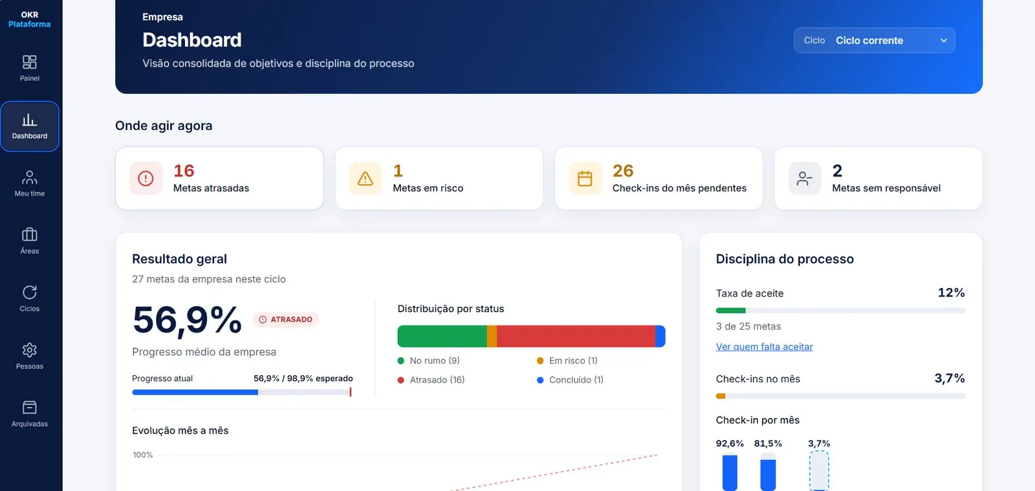The height and width of the screenshot is (491, 1035).
Task: Select the Atrasado (16) legend entry
Action: pos(431,380)
